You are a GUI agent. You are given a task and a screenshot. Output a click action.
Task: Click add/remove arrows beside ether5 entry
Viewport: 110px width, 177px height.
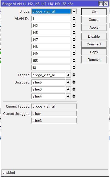(74, 82)
